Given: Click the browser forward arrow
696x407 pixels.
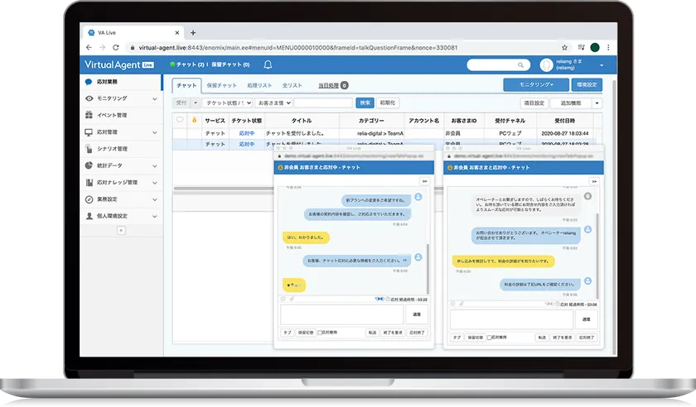Looking at the screenshot, I should [x=103, y=47].
